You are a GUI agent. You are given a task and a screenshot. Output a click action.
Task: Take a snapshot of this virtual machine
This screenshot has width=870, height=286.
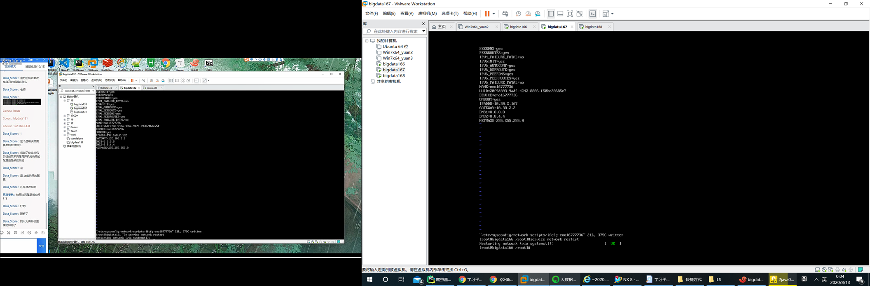point(518,14)
